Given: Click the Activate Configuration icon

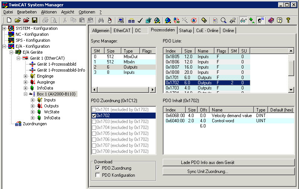Looking at the screenshot, I should (x=148, y=20).
